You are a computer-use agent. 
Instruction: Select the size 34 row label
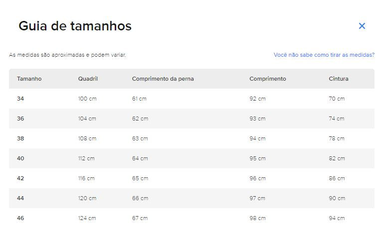[20, 99]
